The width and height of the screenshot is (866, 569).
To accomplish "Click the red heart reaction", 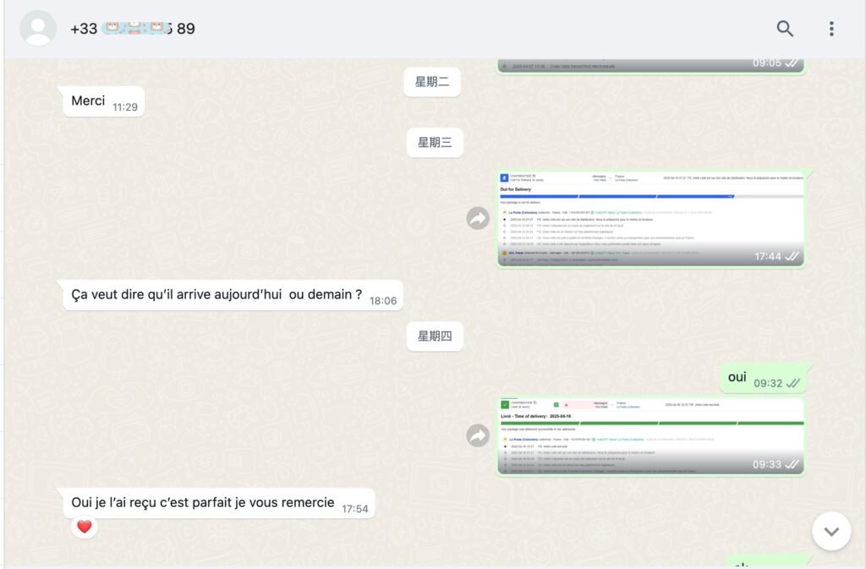I will (x=84, y=527).
